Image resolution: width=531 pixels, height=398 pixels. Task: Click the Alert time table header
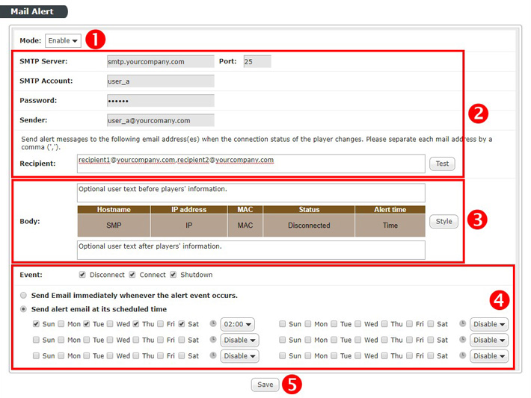[390, 210]
